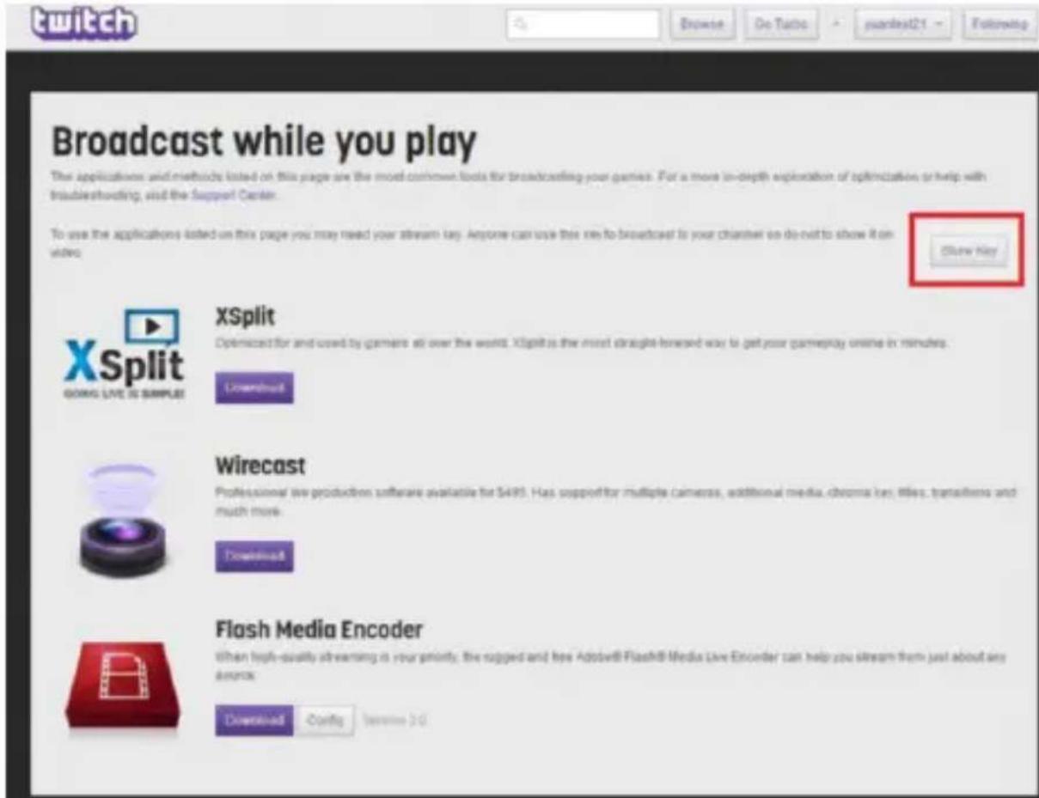The image size is (1039, 798).
Task: Click Browse in the top navigation
Action: click(x=704, y=24)
